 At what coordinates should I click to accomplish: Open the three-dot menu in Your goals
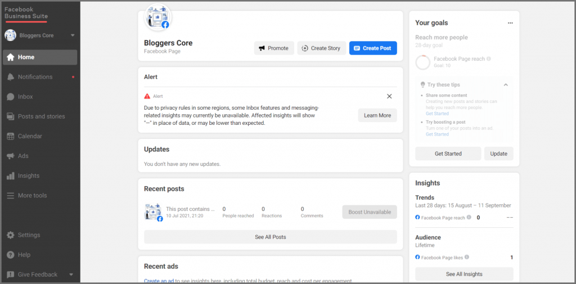pos(510,23)
